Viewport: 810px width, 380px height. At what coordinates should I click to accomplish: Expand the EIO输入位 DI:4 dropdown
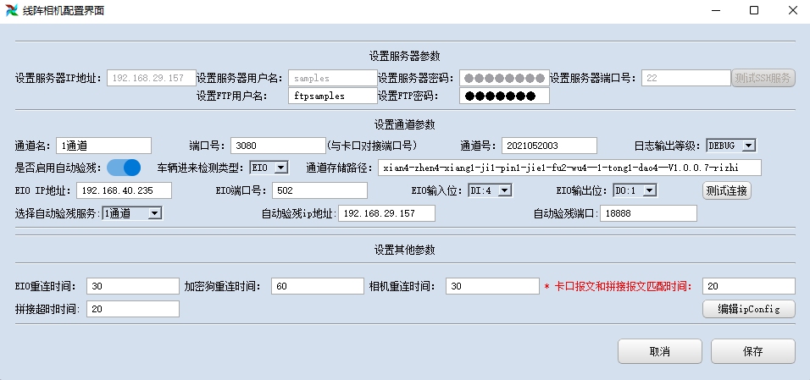click(490, 190)
